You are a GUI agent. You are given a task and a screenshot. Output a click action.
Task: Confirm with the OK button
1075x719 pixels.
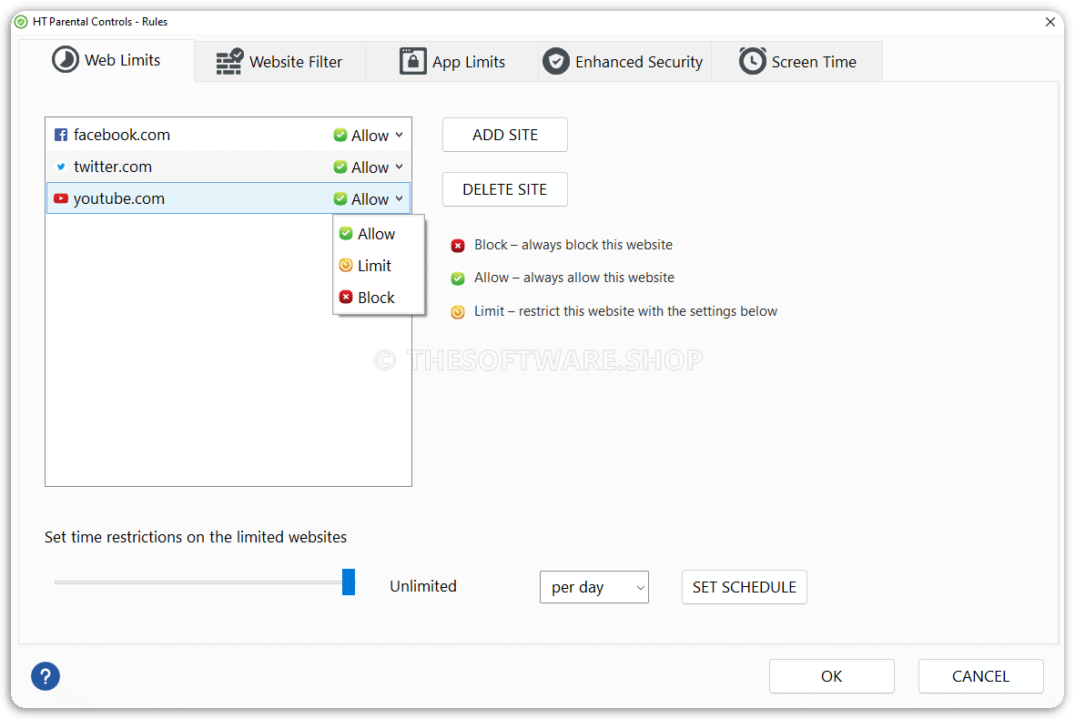[832, 676]
